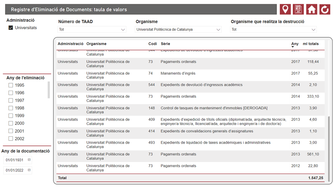This screenshot has width=334, height=187.
Task: Select the 118,44 ml totals value
Action: pos(313,61)
